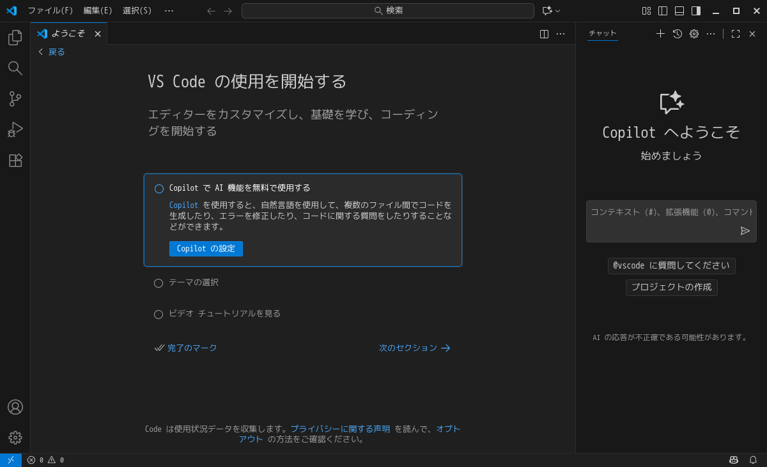Image resolution: width=767 pixels, height=467 pixels.
Task: Click the Copilot link in step description
Action: [183, 205]
